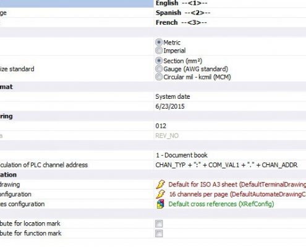Enable attribute for location mark checkbox
The image size is (306, 247).
tap(159, 224)
